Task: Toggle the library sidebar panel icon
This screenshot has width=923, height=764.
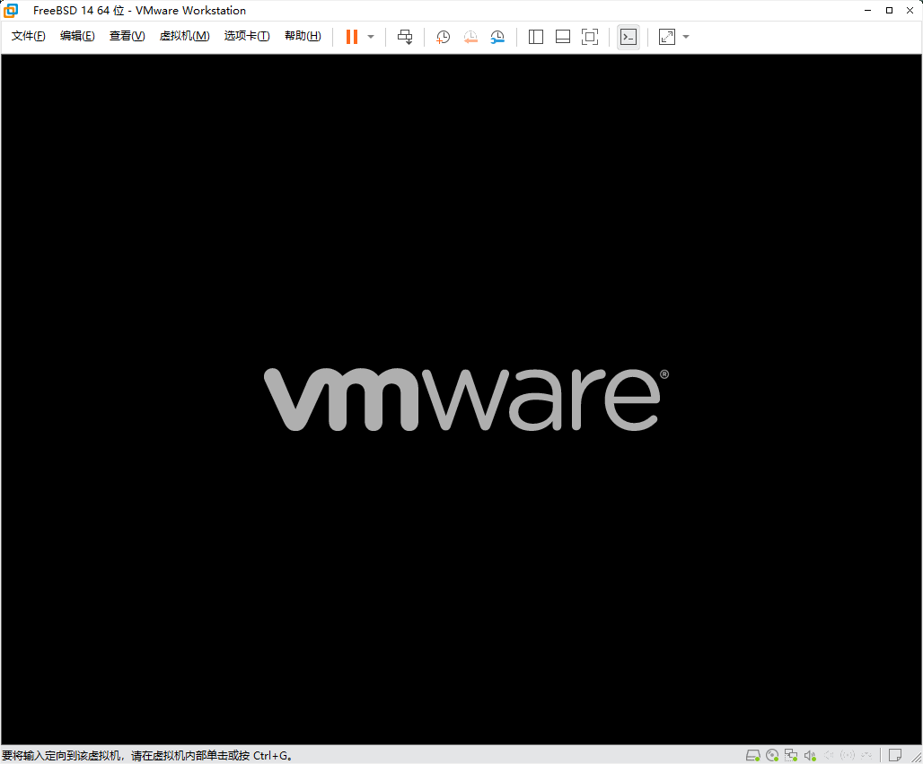Action: point(536,37)
